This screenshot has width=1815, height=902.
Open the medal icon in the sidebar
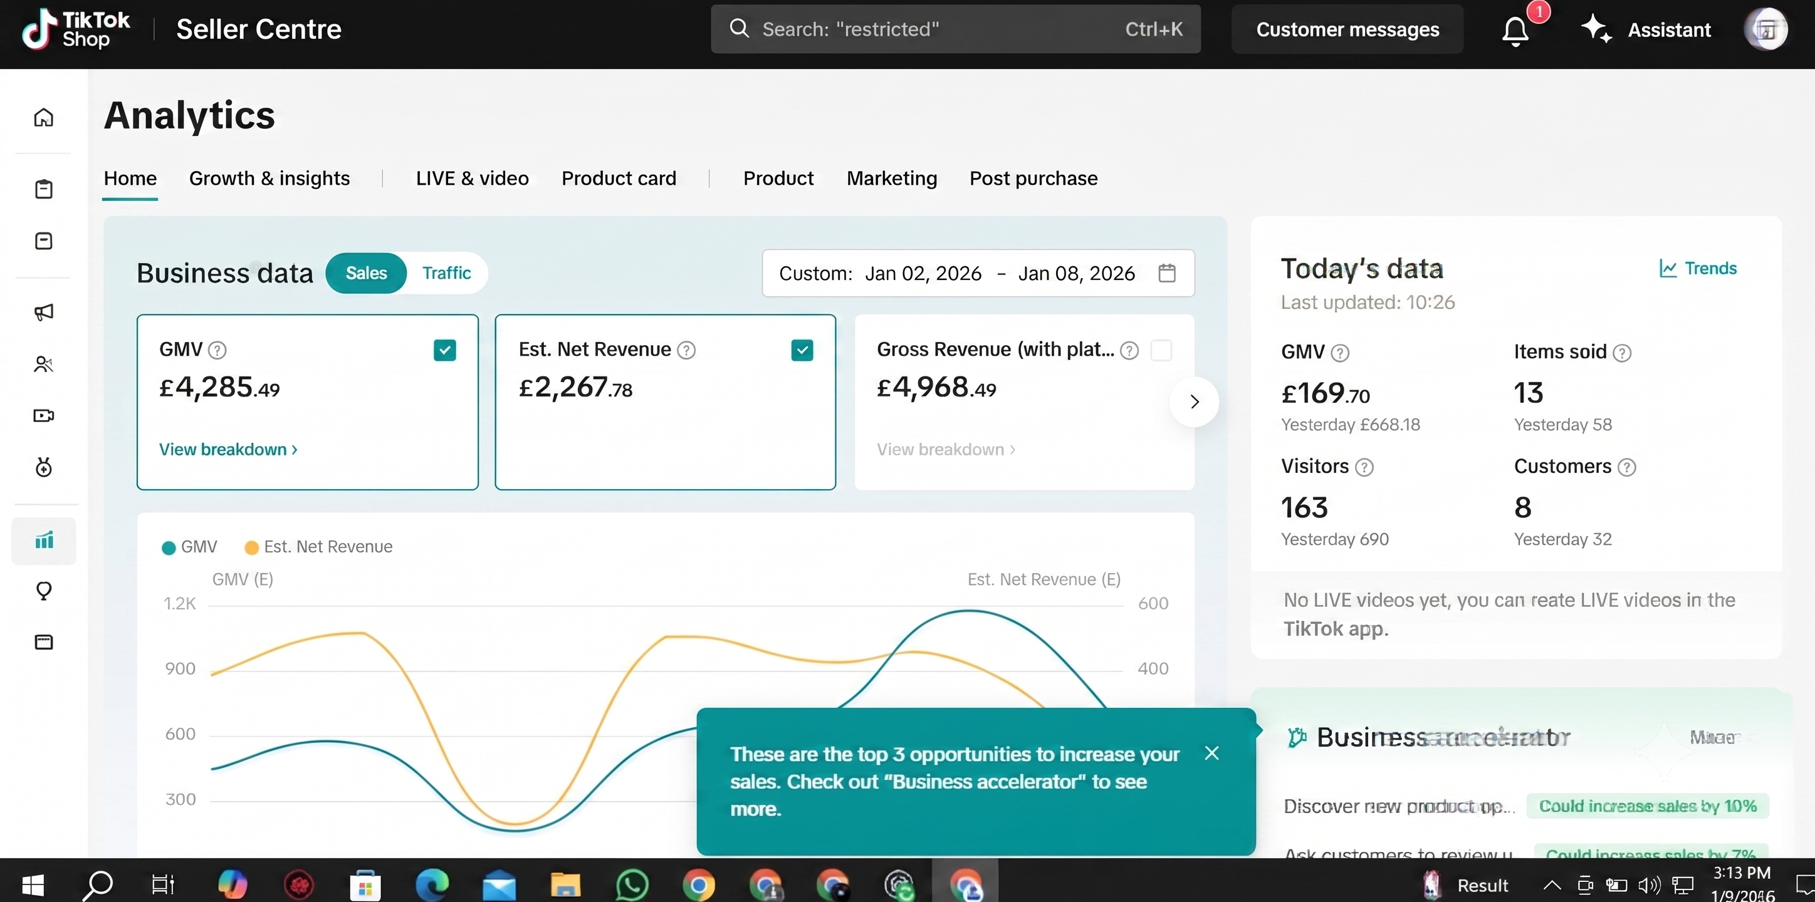click(44, 467)
